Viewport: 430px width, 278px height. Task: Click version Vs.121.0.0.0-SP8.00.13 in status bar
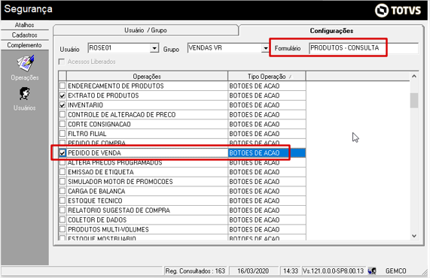[333, 271]
